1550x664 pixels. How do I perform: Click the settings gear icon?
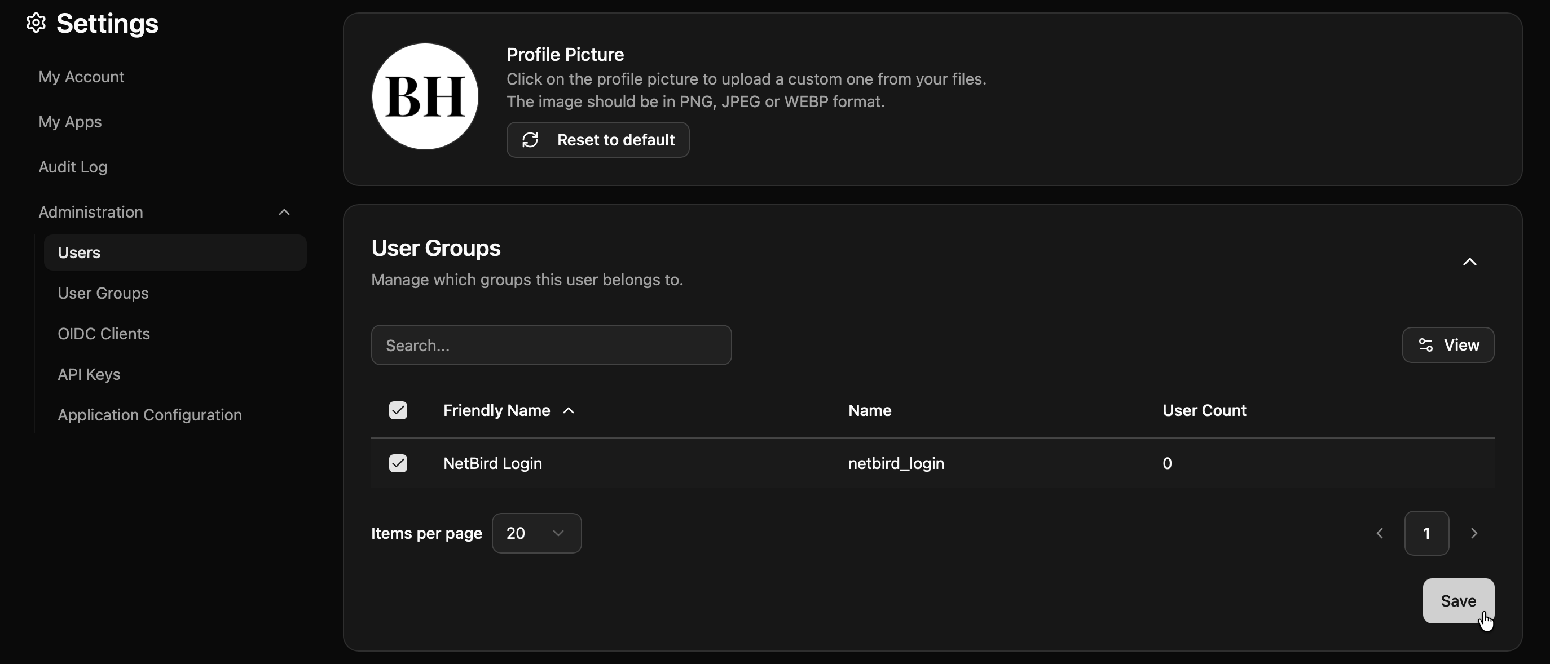(x=35, y=23)
